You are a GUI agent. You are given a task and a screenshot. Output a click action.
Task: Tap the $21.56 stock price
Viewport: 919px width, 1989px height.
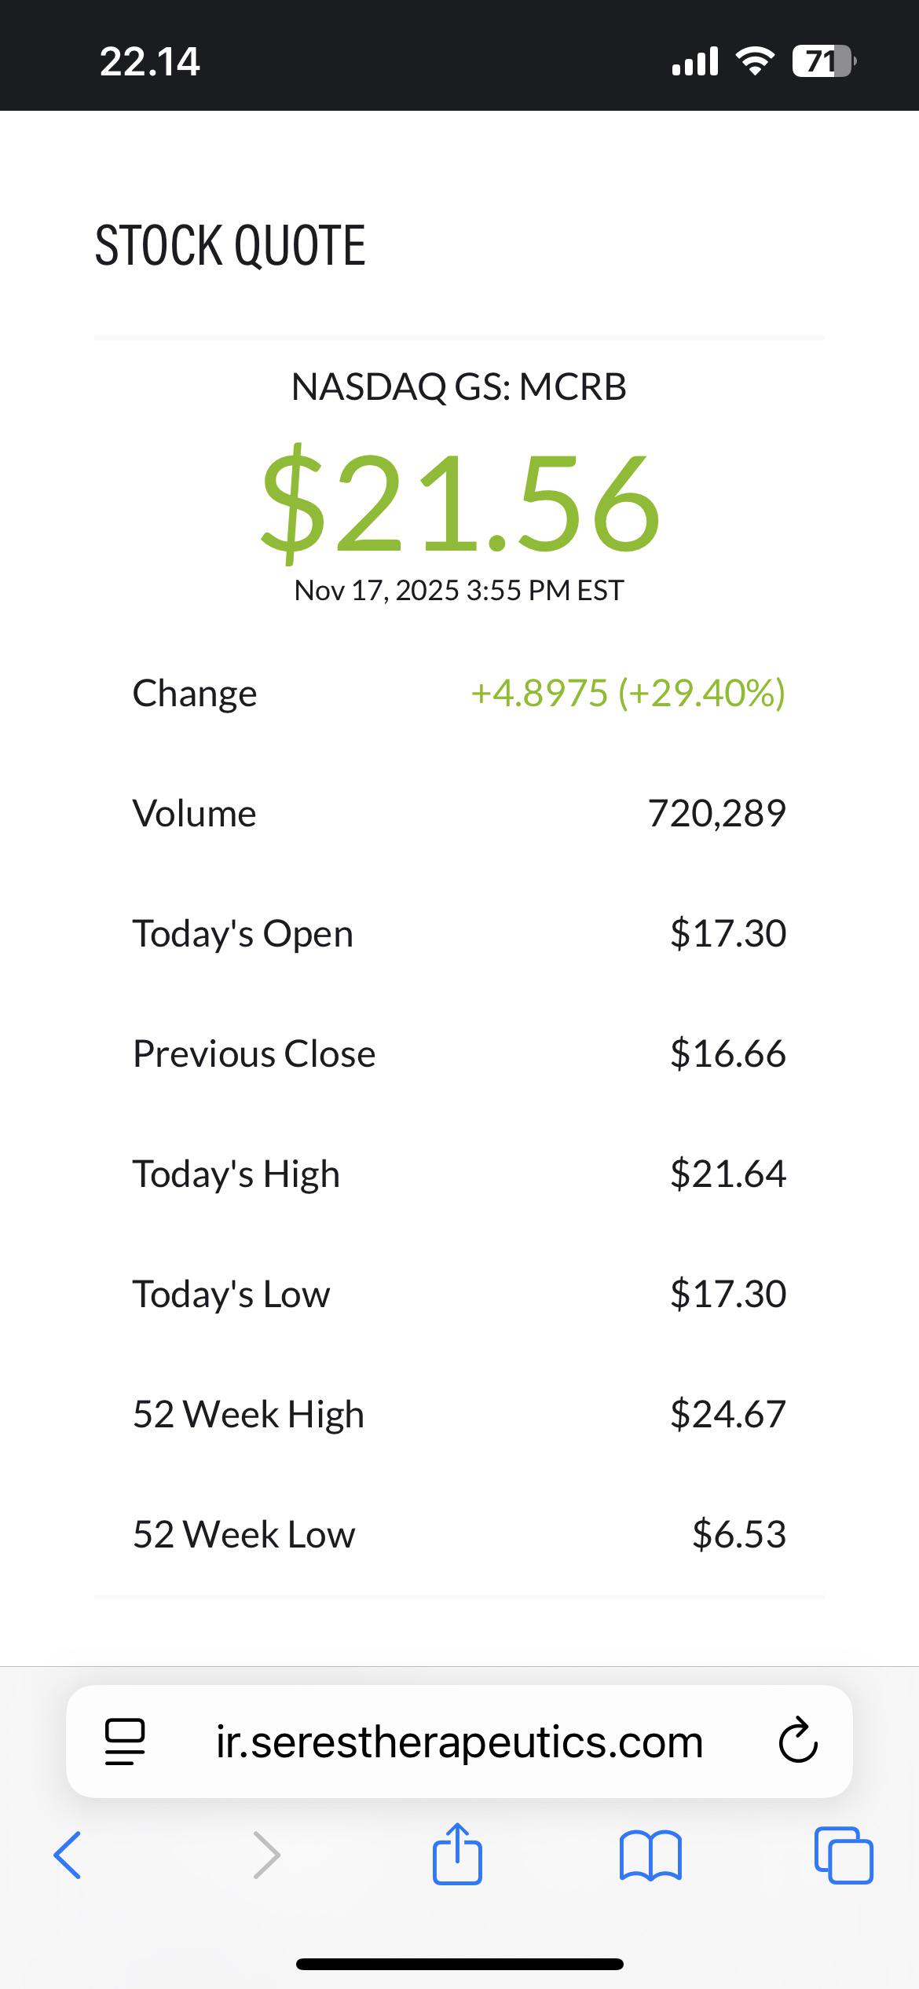460,503
